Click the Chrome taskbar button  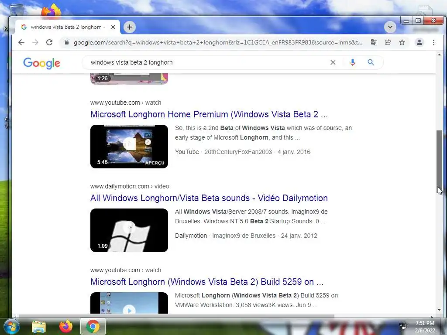pyautogui.click(x=93, y=326)
